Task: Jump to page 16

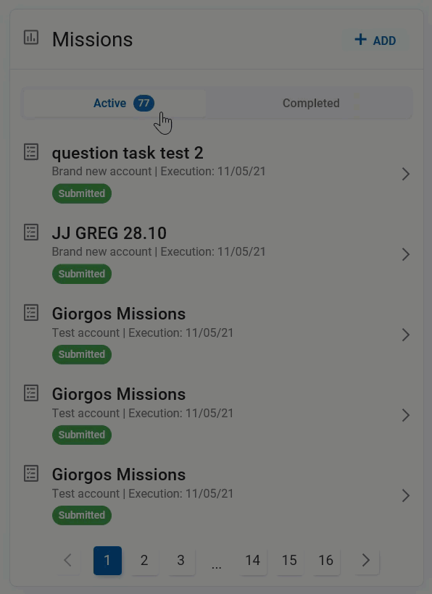Action: pyautogui.click(x=326, y=560)
